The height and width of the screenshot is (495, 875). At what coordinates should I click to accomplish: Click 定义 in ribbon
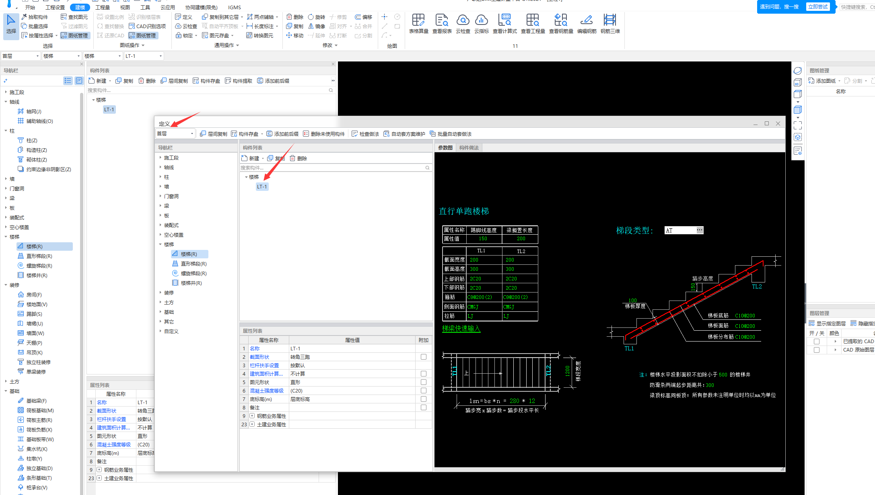click(184, 17)
